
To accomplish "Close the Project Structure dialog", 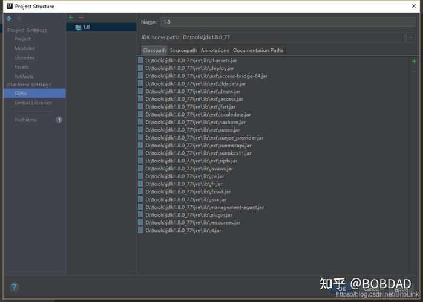I will pos(413,6).
